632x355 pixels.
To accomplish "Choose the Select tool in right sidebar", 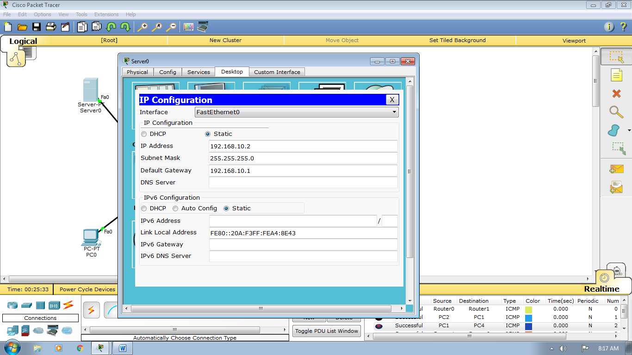I will pos(616,56).
